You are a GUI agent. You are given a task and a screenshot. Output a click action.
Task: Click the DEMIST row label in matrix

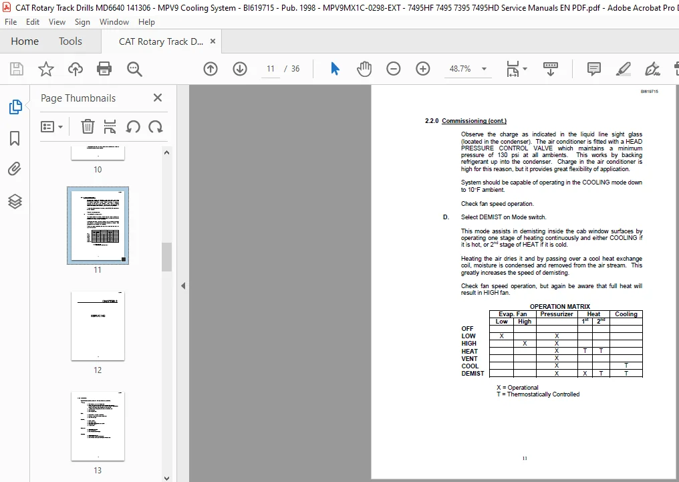point(472,373)
